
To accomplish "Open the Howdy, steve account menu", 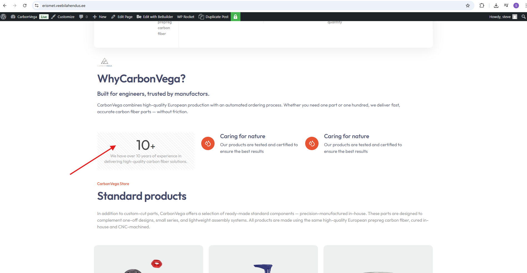I will pos(503,17).
